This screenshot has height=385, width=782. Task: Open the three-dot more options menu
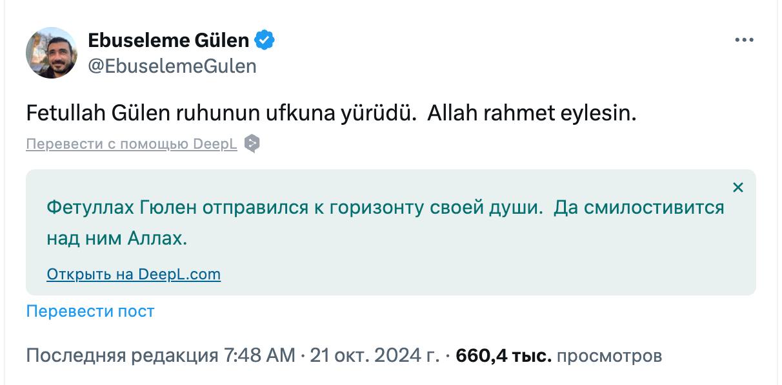(744, 40)
